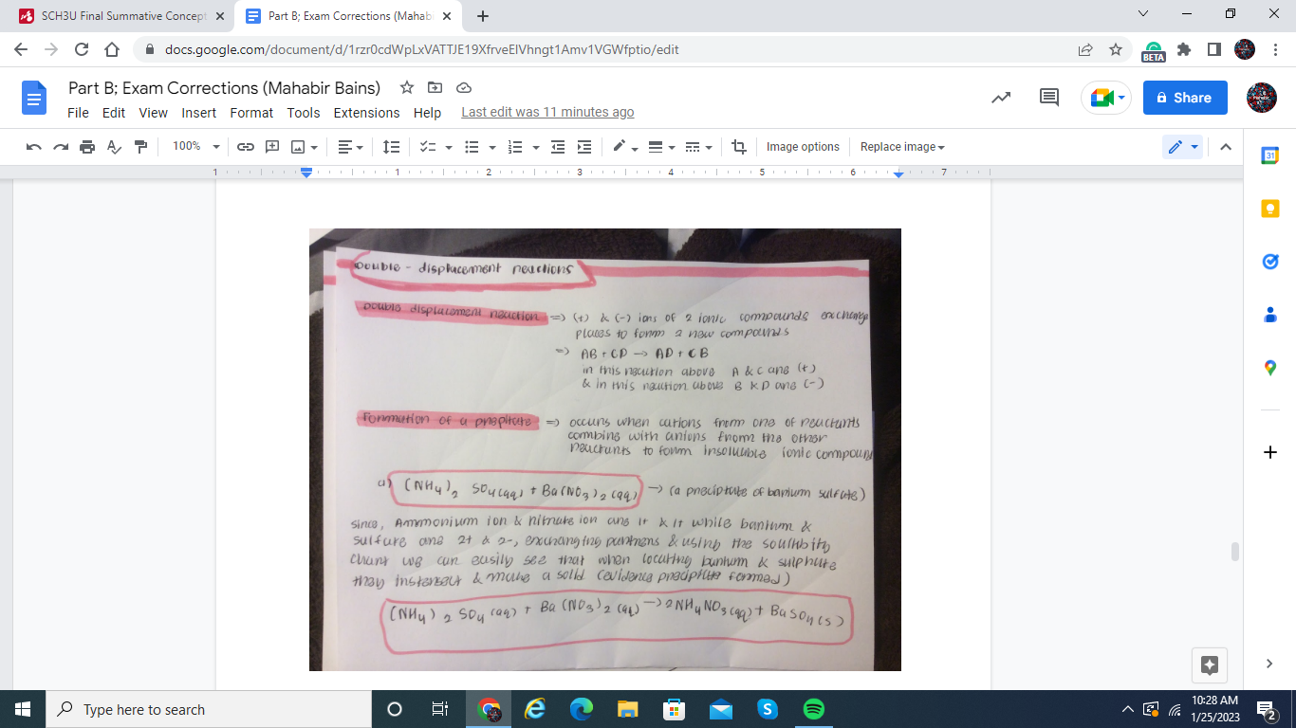Screen dimensions: 1296x728
Task: Open Google Keep in the side panel
Action: [x=1269, y=208]
